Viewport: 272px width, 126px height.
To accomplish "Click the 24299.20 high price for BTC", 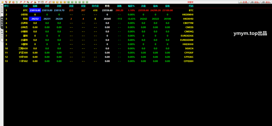I will [x=155, y=10].
